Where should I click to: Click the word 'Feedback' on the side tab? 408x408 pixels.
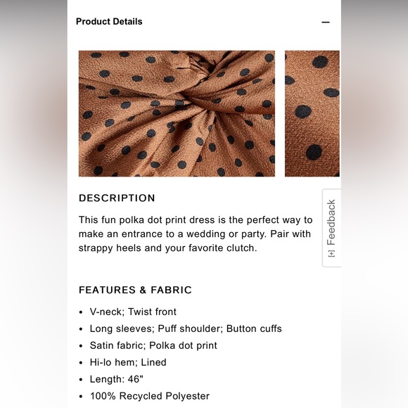pyautogui.click(x=331, y=222)
